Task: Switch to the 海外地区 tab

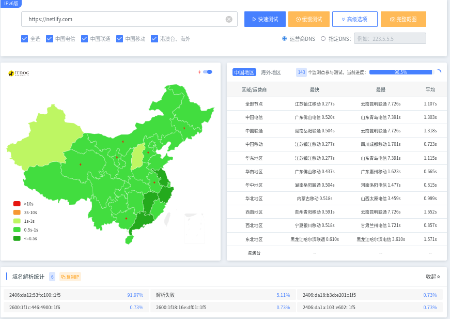Action: [x=271, y=72]
